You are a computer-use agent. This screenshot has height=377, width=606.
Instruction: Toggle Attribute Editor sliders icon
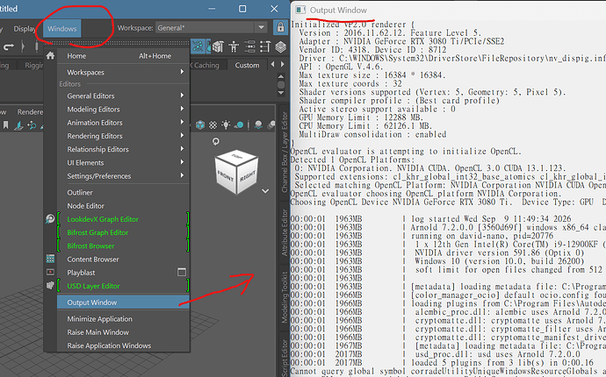coord(249,46)
